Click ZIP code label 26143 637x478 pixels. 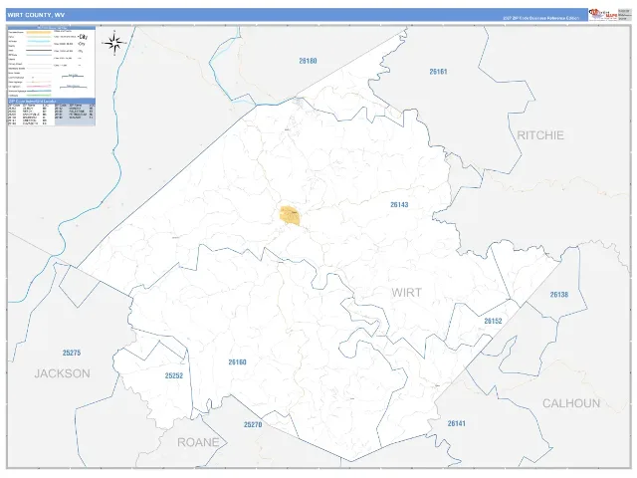pos(399,205)
